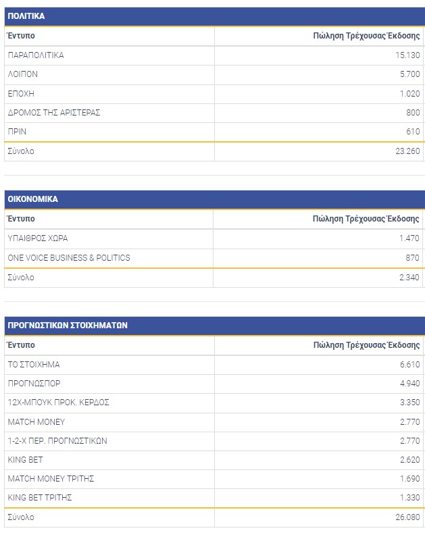Click the ΕΠΟΧΗ publication name
The height and width of the screenshot is (541, 425).
click(21, 93)
